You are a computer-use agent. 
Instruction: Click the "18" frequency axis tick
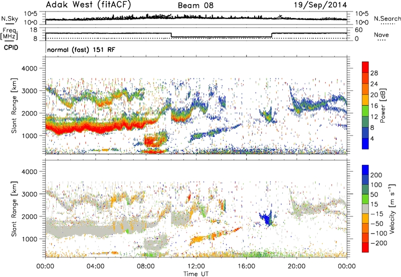point(34,30)
